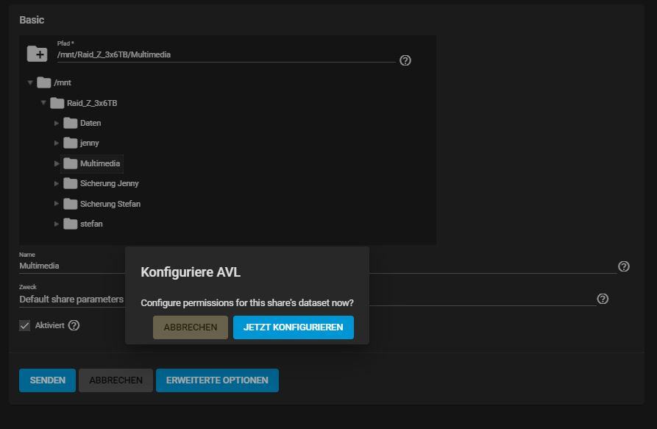657x429 pixels.
Task: Collapse the Raid_Z_3x6TB tree node
Action: (x=43, y=102)
